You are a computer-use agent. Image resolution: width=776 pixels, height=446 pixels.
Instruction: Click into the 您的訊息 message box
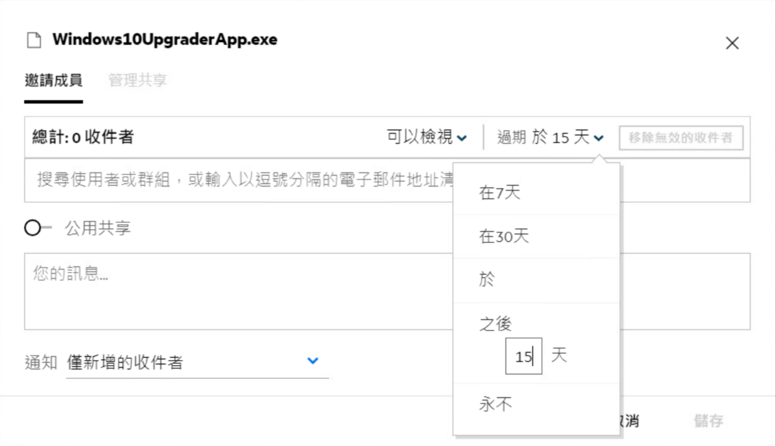click(x=237, y=291)
